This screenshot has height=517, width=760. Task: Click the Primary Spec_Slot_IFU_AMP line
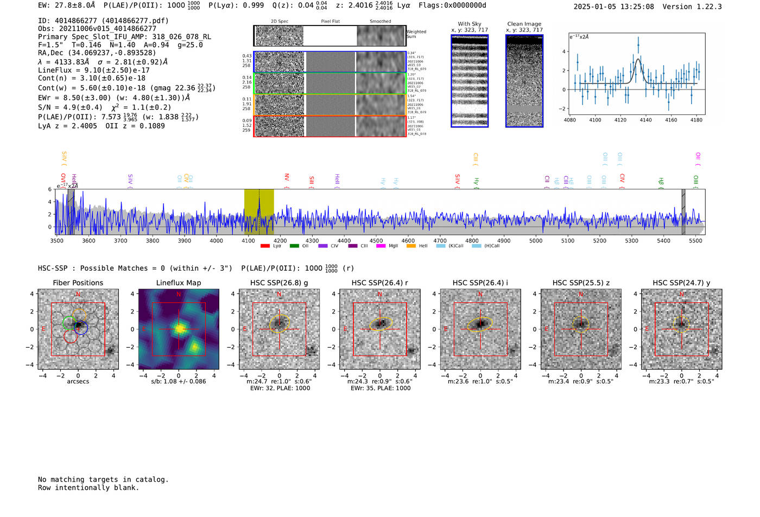tap(125, 37)
